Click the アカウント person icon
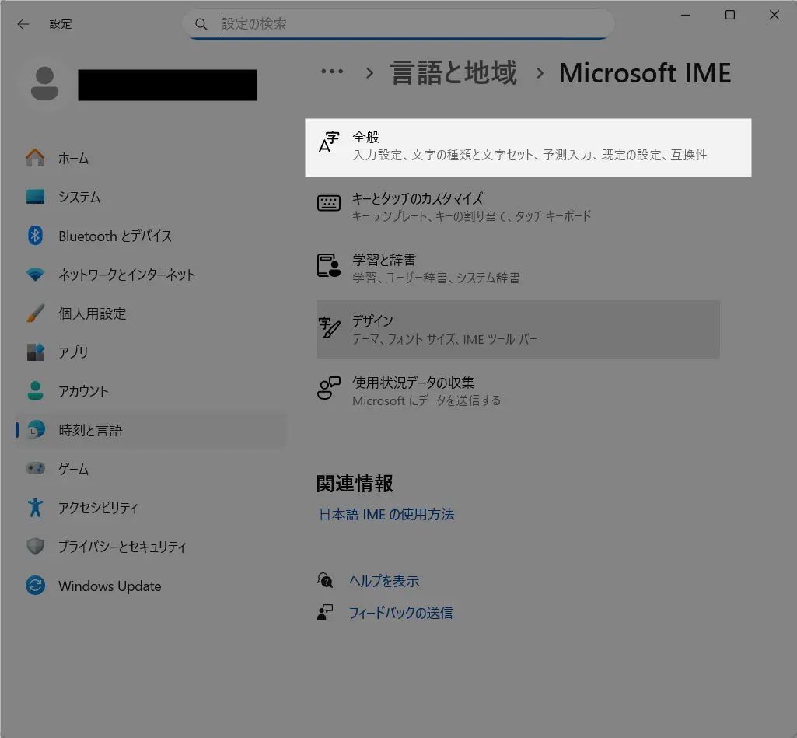Viewport: 797px width, 738px height. (35, 391)
